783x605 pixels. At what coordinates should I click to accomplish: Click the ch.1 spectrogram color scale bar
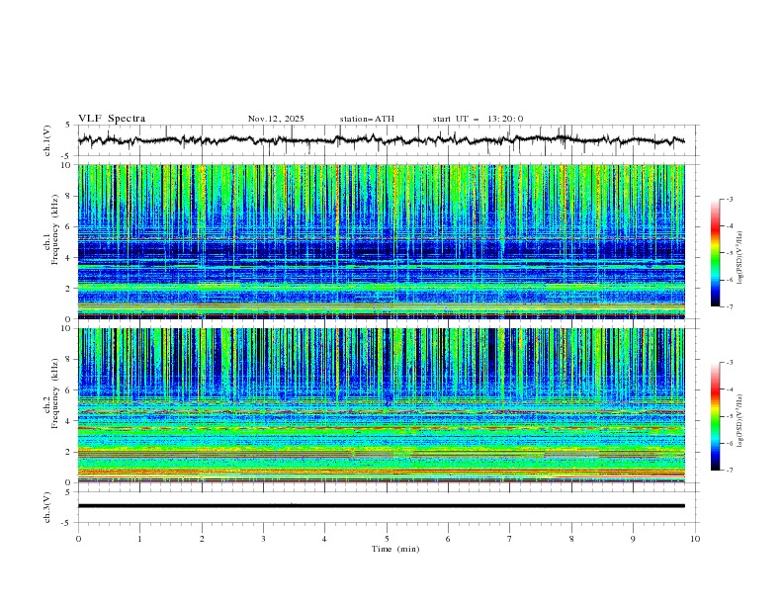click(715, 252)
